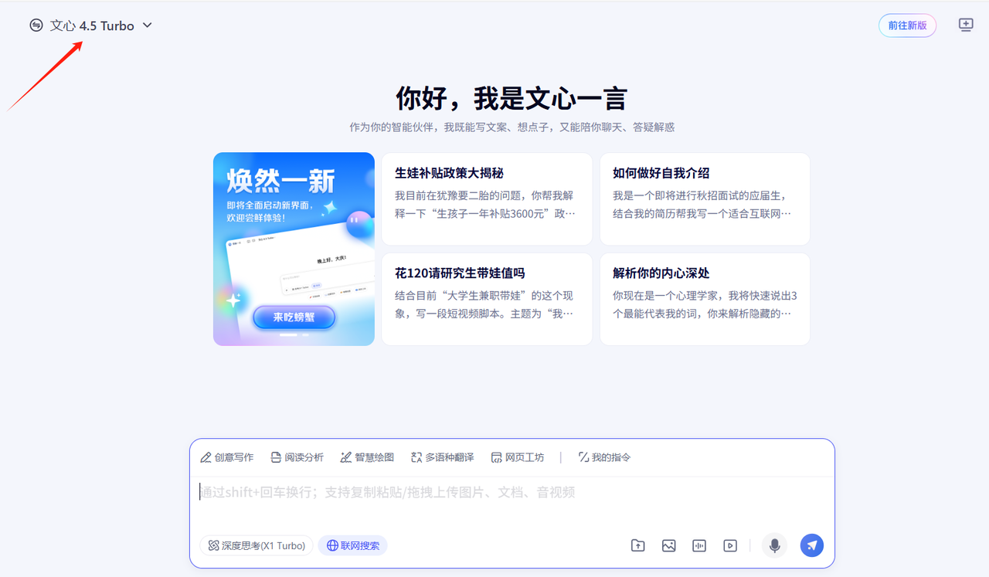Screen dimensions: 989x577
Task: Open the 解析你的内心深处 card
Action: (705, 299)
